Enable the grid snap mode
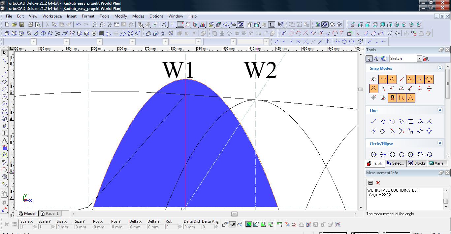This screenshot has width=451, height=234. (x=383, y=89)
